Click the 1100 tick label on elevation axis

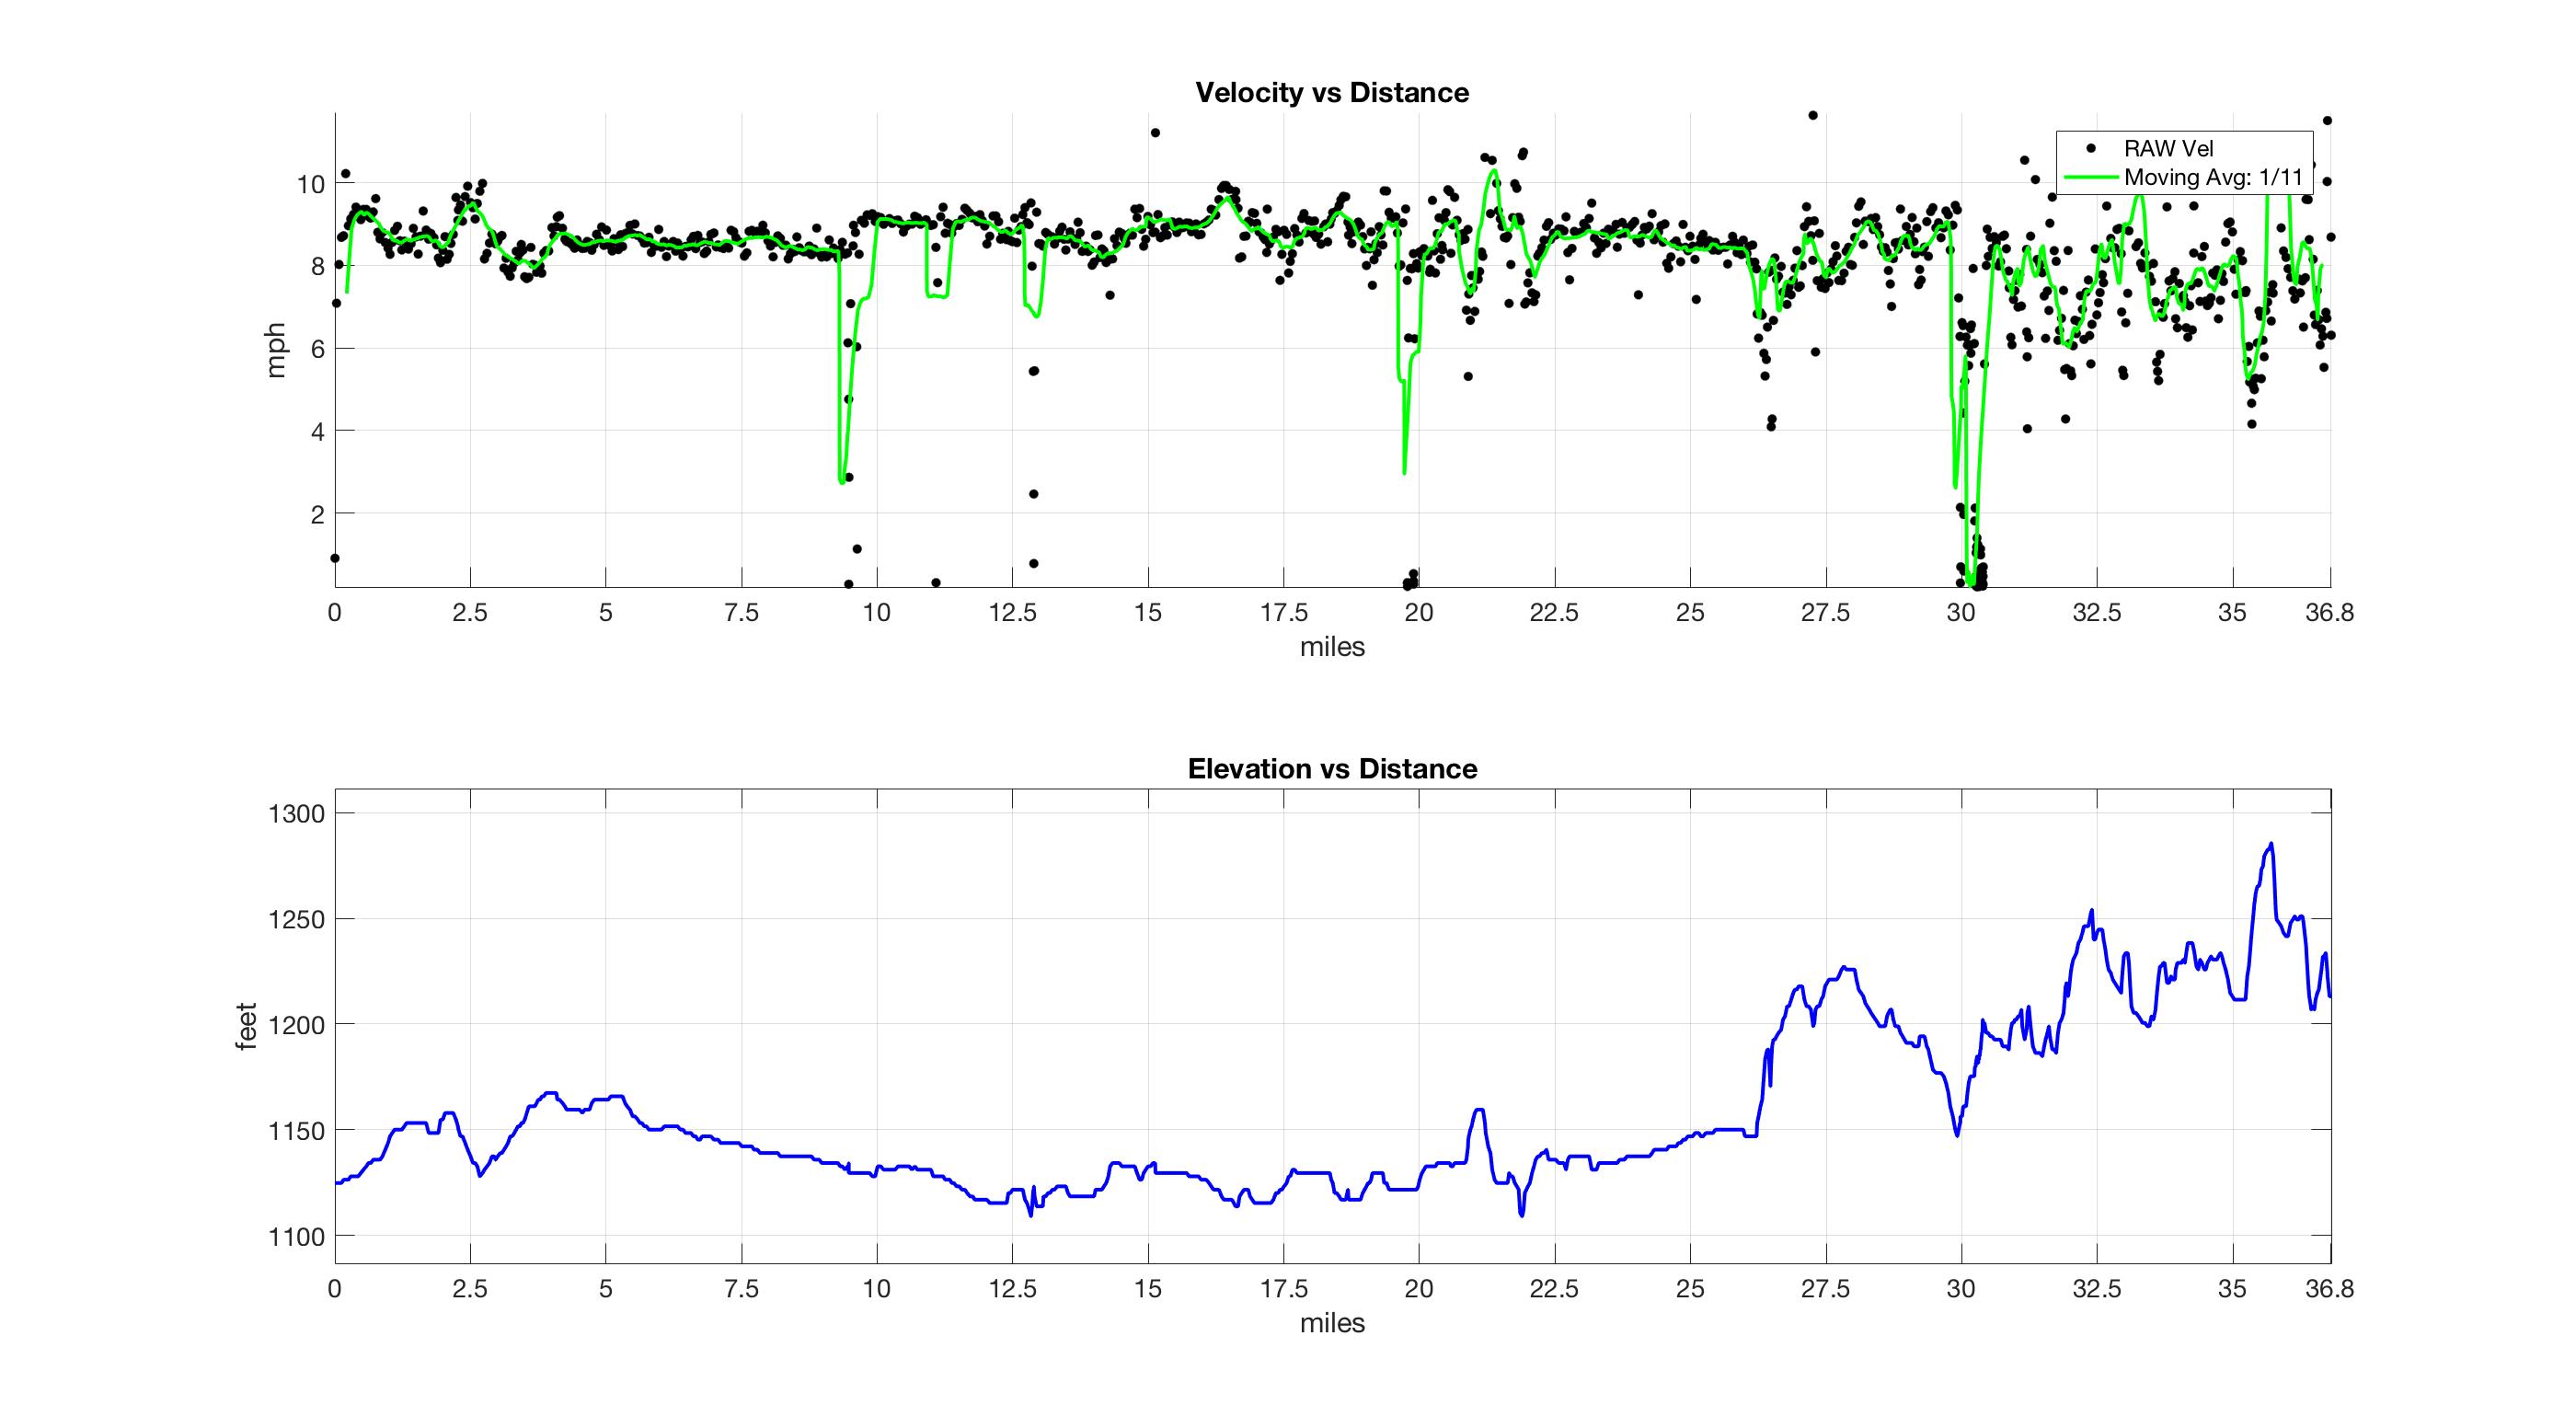(x=297, y=1237)
